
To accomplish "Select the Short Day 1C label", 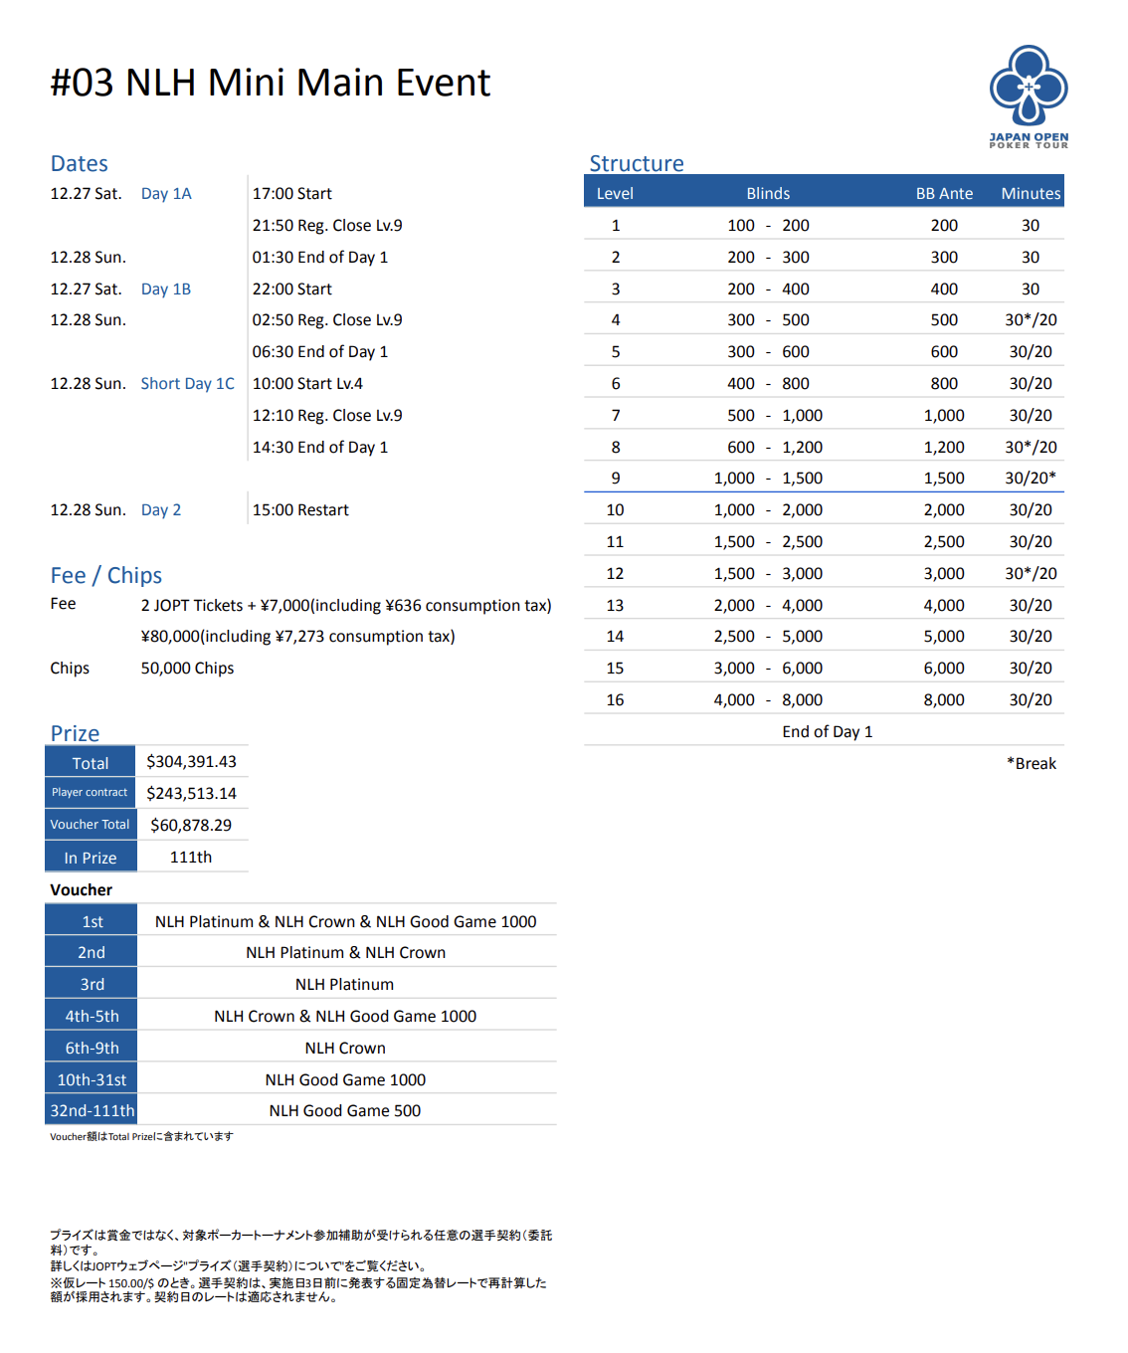I will [187, 384].
